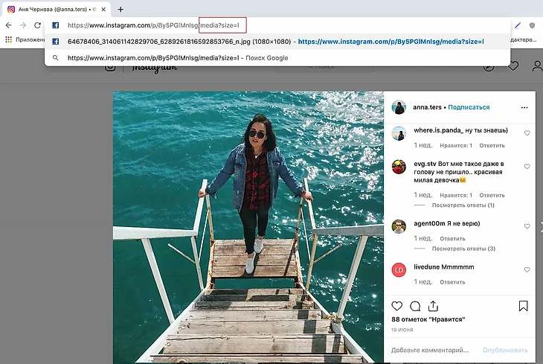
Task: Click the comment bubble icon under the post
Action: 415,306
